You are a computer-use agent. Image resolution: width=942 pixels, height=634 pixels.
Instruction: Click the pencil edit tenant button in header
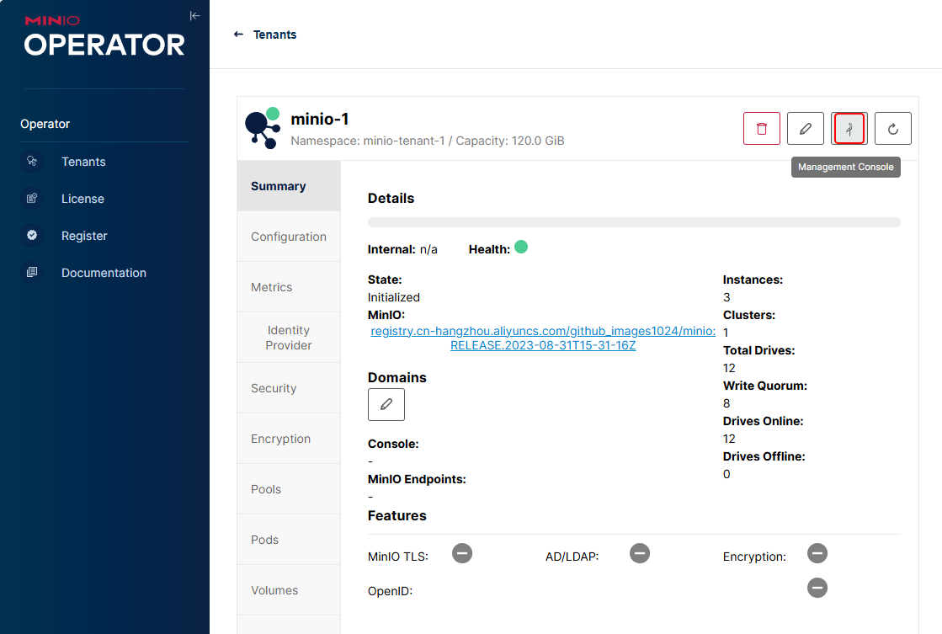(x=805, y=129)
